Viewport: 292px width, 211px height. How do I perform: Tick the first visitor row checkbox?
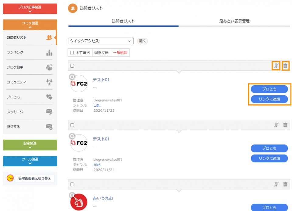72,66
